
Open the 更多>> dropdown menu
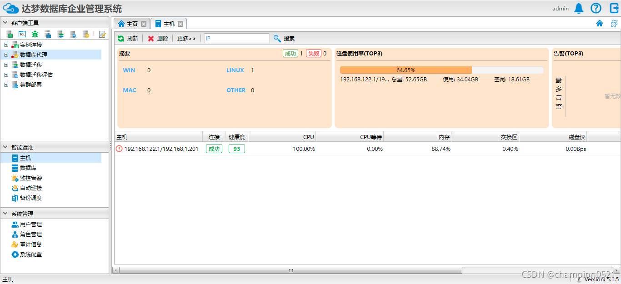coord(186,39)
